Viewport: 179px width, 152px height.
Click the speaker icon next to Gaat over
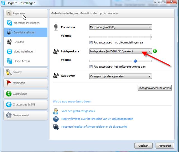click(56, 76)
